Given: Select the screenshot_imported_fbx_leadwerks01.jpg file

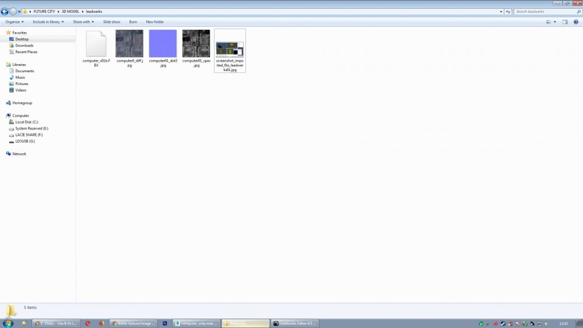Looking at the screenshot, I should pos(230,51).
